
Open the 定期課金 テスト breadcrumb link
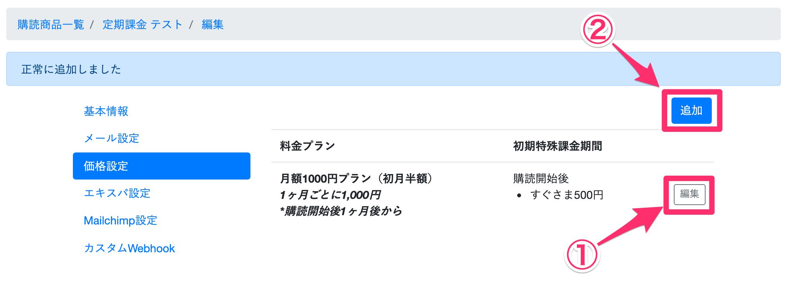click(142, 25)
